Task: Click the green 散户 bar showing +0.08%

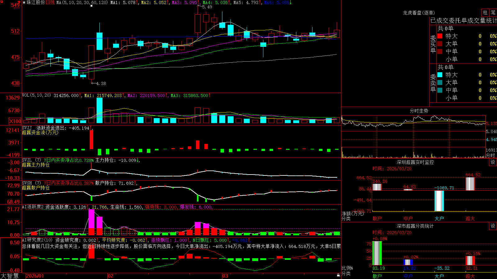Action: 377,253
